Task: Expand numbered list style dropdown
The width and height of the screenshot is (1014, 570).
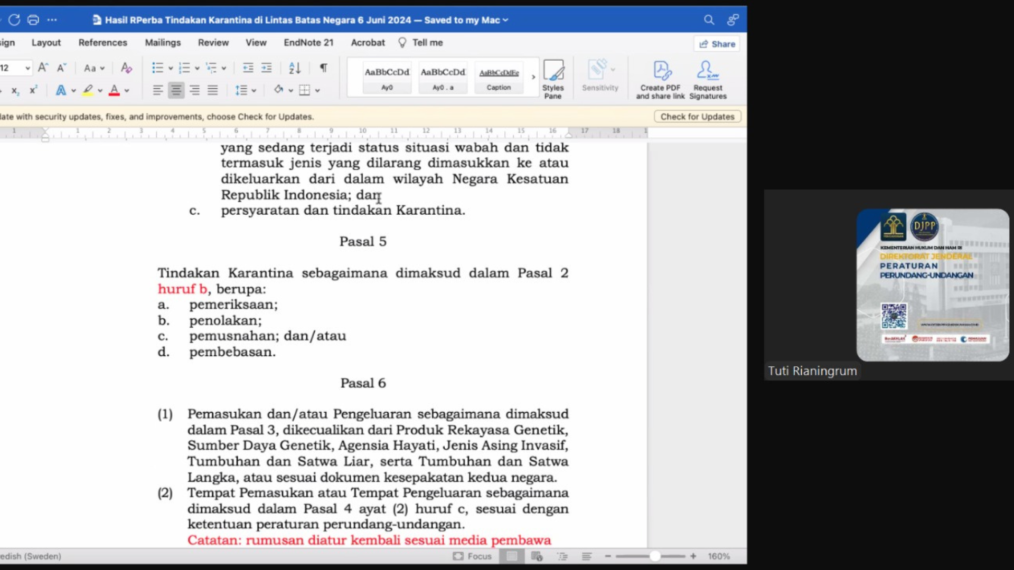Action: pyautogui.click(x=197, y=68)
